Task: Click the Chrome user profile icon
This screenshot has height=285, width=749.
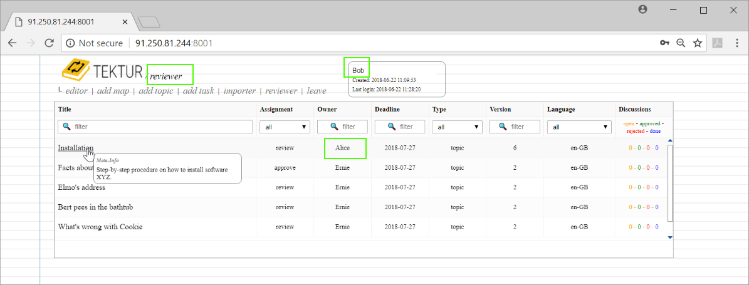Action: 642,10
